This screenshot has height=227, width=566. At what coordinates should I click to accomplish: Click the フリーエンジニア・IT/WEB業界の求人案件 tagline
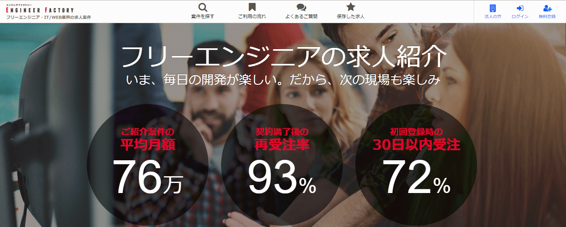[49, 17]
